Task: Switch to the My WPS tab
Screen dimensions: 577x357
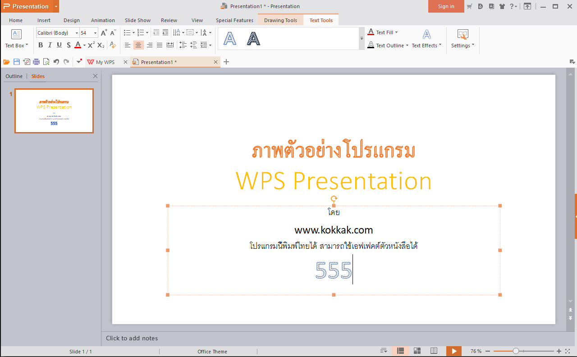Action: (105, 62)
